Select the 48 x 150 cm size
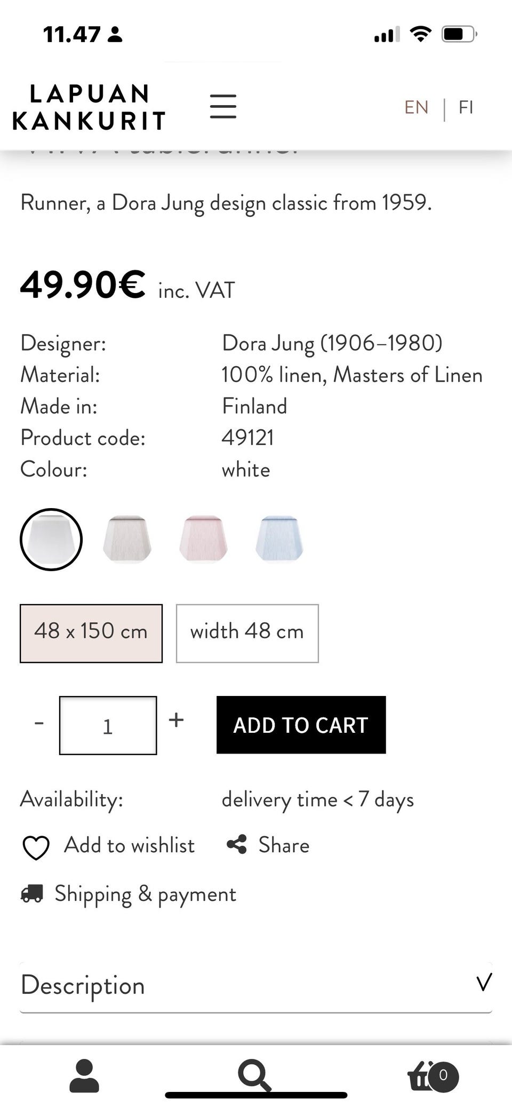Viewport: 512px width, 1109px height. coord(91,633)
